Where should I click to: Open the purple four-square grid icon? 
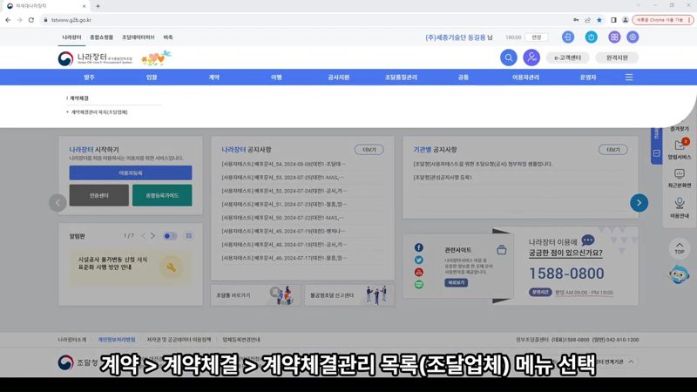tap(614, 37)
